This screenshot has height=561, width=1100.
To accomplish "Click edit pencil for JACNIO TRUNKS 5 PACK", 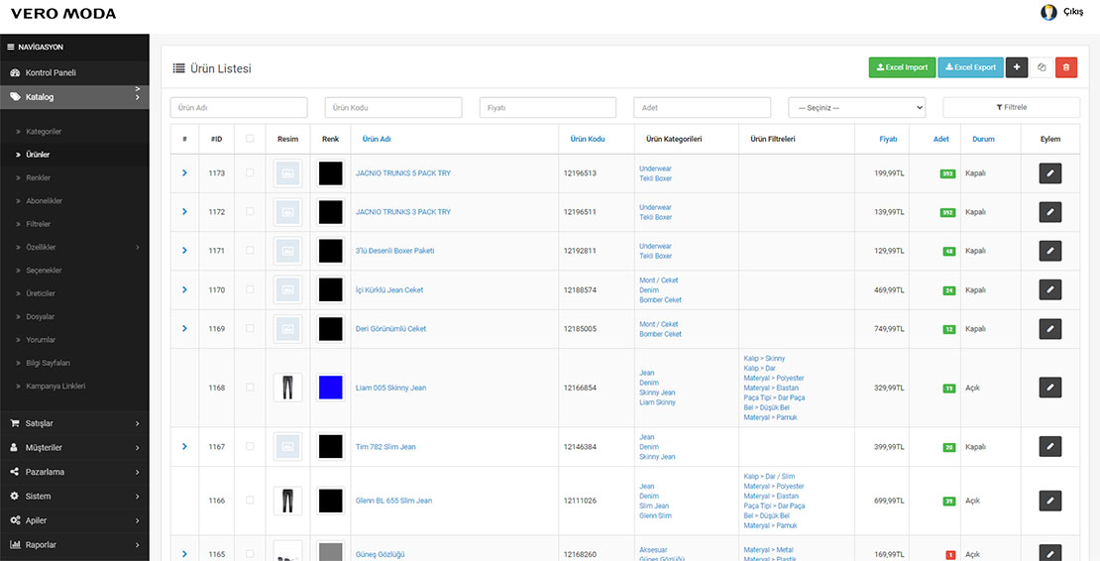I will coord(1049,173).
